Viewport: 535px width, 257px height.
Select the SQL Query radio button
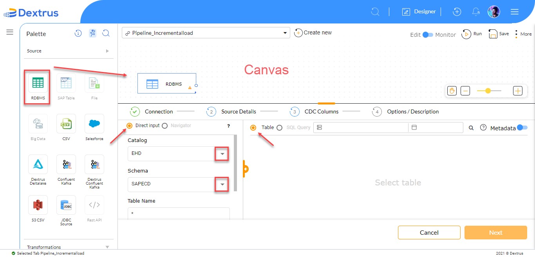tap(279, 128)
